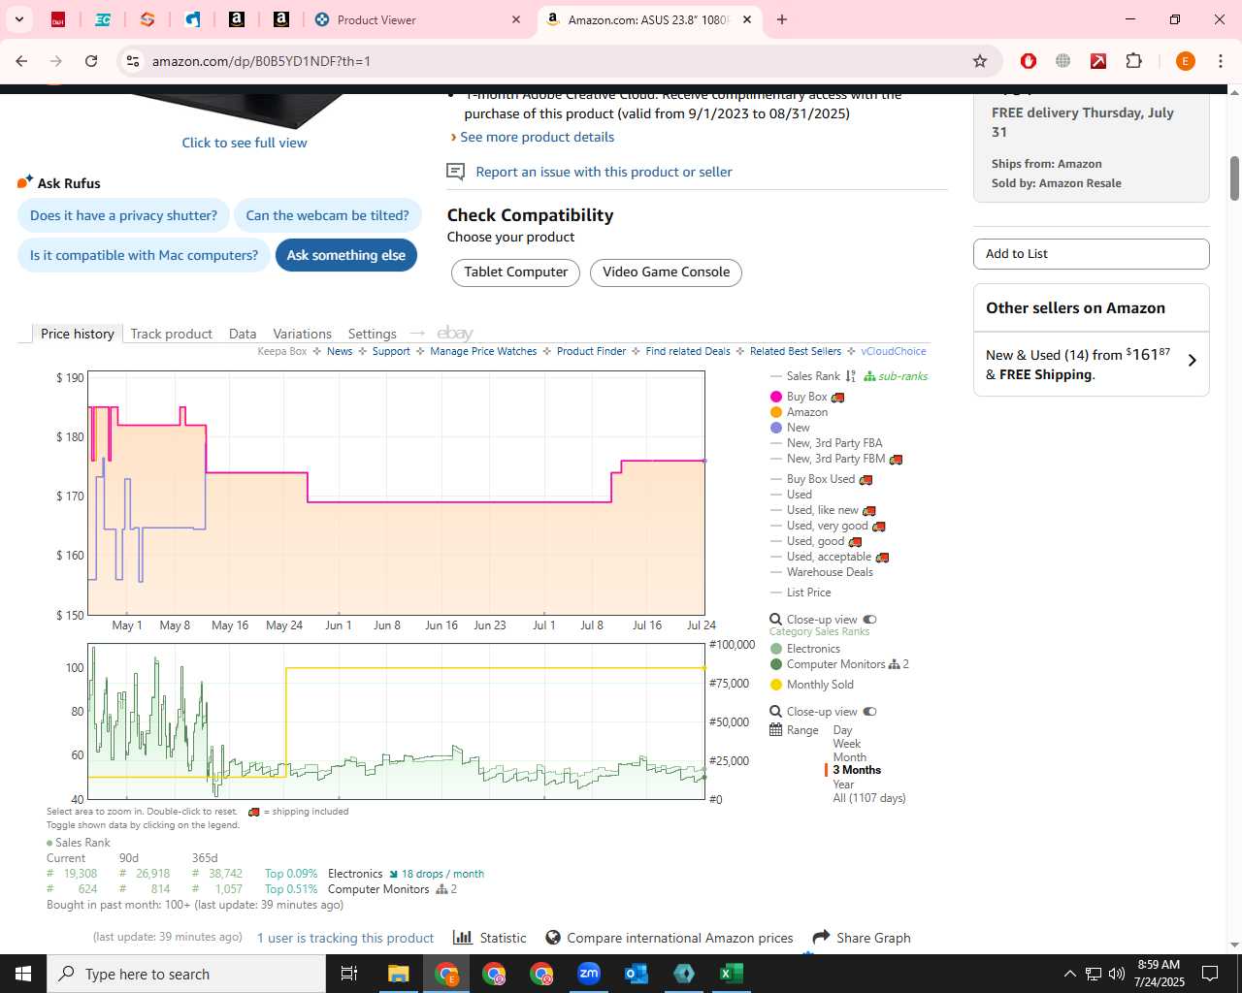The width and height of the screenshot is (1242, 993).
Task: Open File Explorer from the taskbar
Action: click(x=399, y=974)
